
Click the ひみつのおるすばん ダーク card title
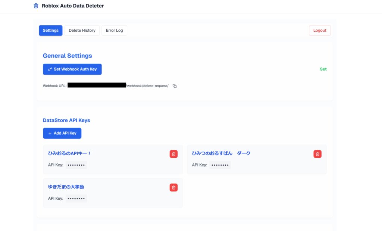point(221,153)
